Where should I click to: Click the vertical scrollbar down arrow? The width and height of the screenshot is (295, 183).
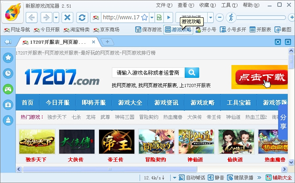[x=291, y=162]
